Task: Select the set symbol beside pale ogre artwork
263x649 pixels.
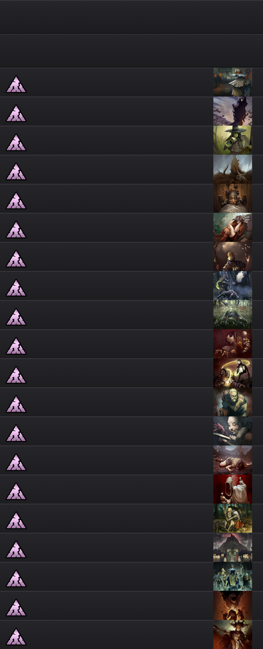Action: coord(16,404)
